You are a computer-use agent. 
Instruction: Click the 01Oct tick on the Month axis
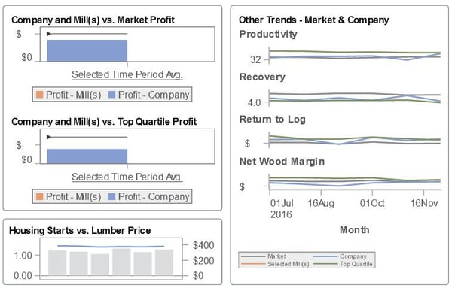pyautogui.click(x=372, y=203)
